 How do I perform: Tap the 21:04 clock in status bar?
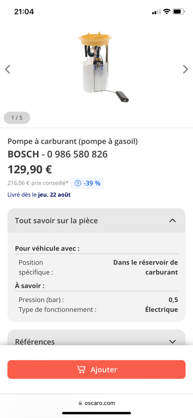[x=24, y=12]
